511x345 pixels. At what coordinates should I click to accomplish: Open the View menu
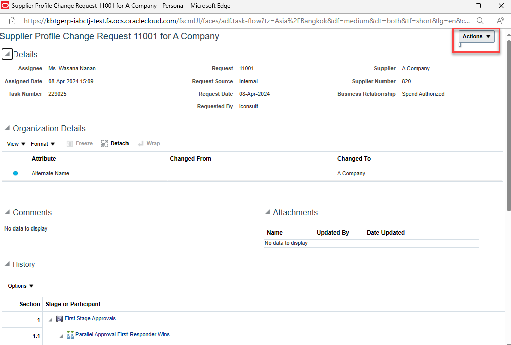pyautogui.click(x=14, y=143)
